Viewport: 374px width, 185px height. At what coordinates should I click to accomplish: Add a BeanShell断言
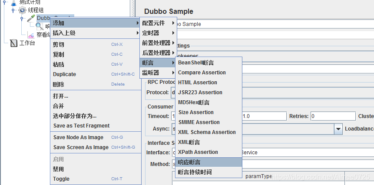point(209,63)
